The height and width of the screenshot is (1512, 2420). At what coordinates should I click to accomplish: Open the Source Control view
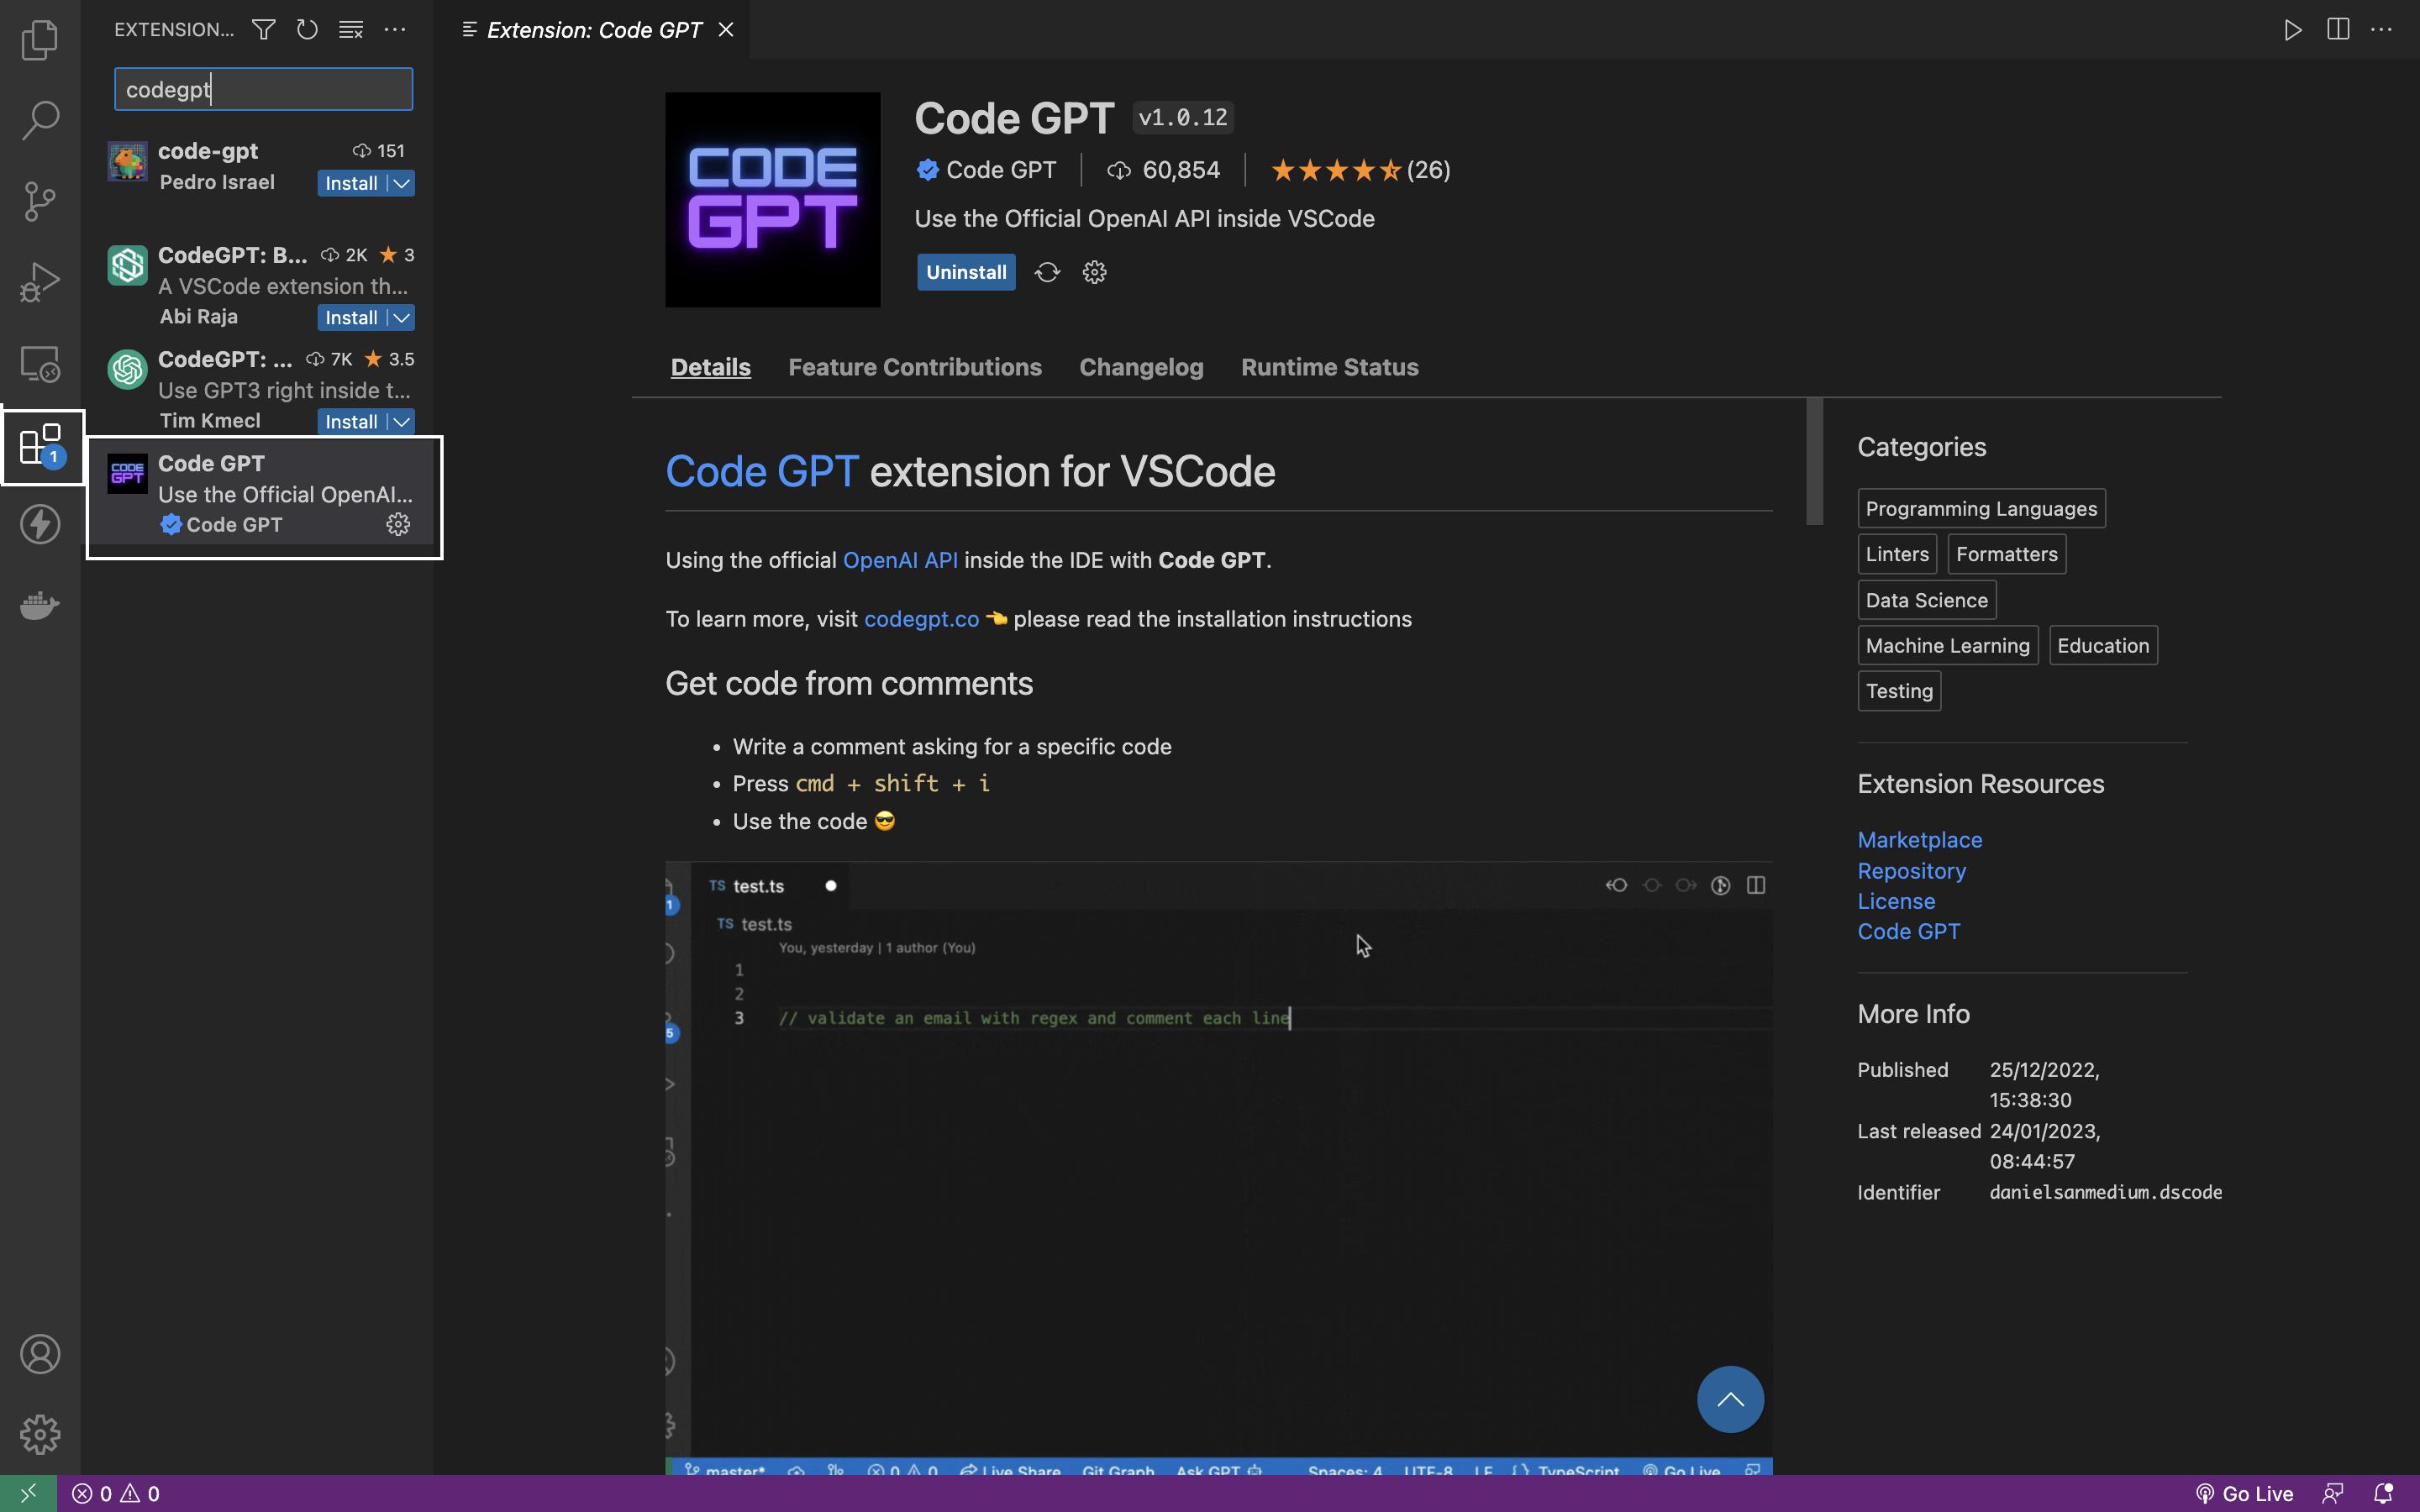click(x=40, y=200)
